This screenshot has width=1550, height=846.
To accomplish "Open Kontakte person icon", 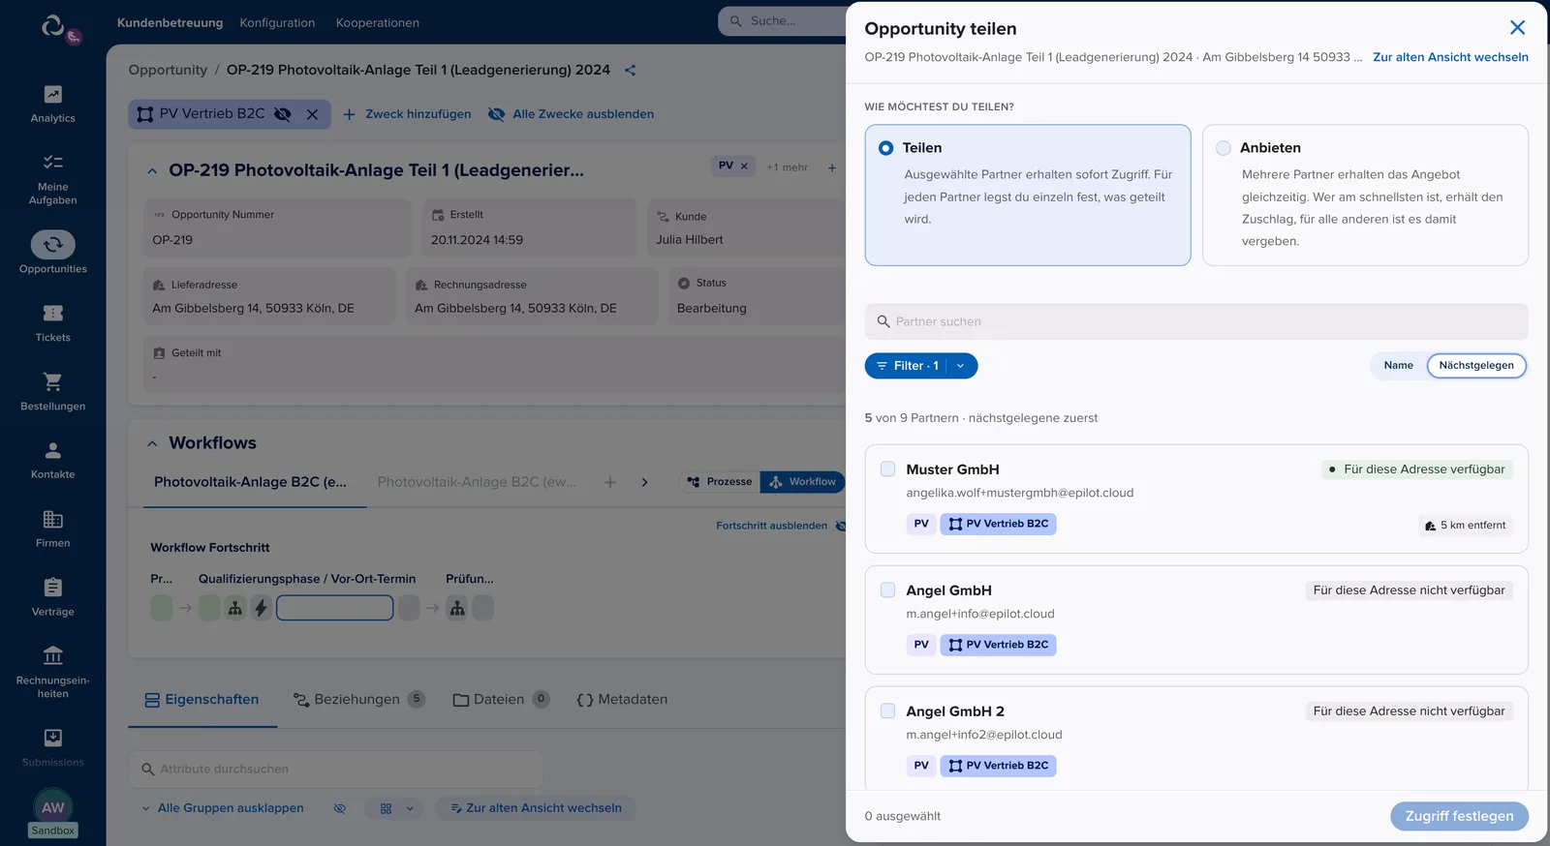I will coord(53,450).
